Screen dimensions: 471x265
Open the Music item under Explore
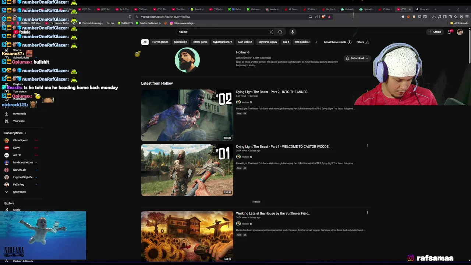(x=17, y=210)
